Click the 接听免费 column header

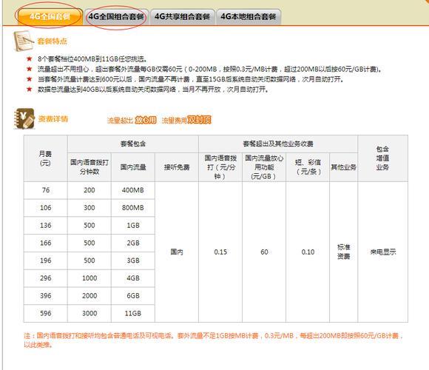(177, 167)
